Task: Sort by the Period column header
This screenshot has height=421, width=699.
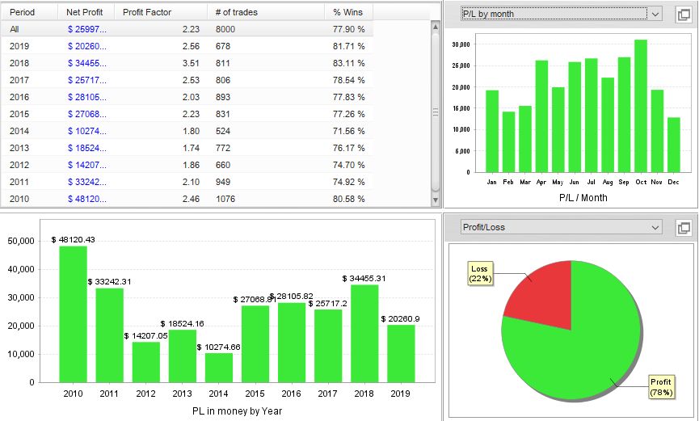Action: 29,12
